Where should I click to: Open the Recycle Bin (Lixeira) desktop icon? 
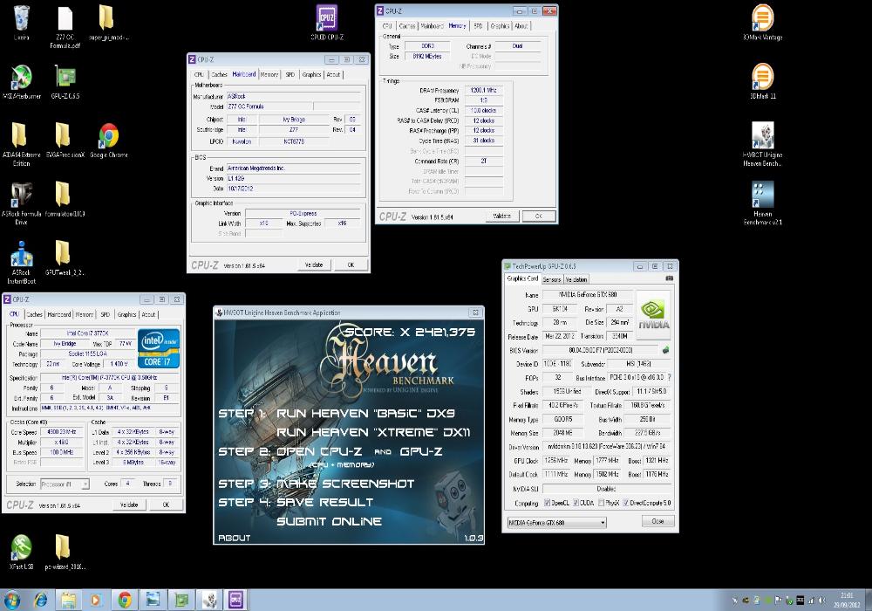[21, 23]
